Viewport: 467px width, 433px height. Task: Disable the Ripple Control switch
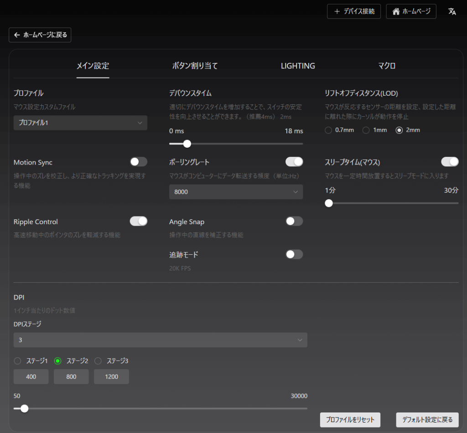pos(139,221)
